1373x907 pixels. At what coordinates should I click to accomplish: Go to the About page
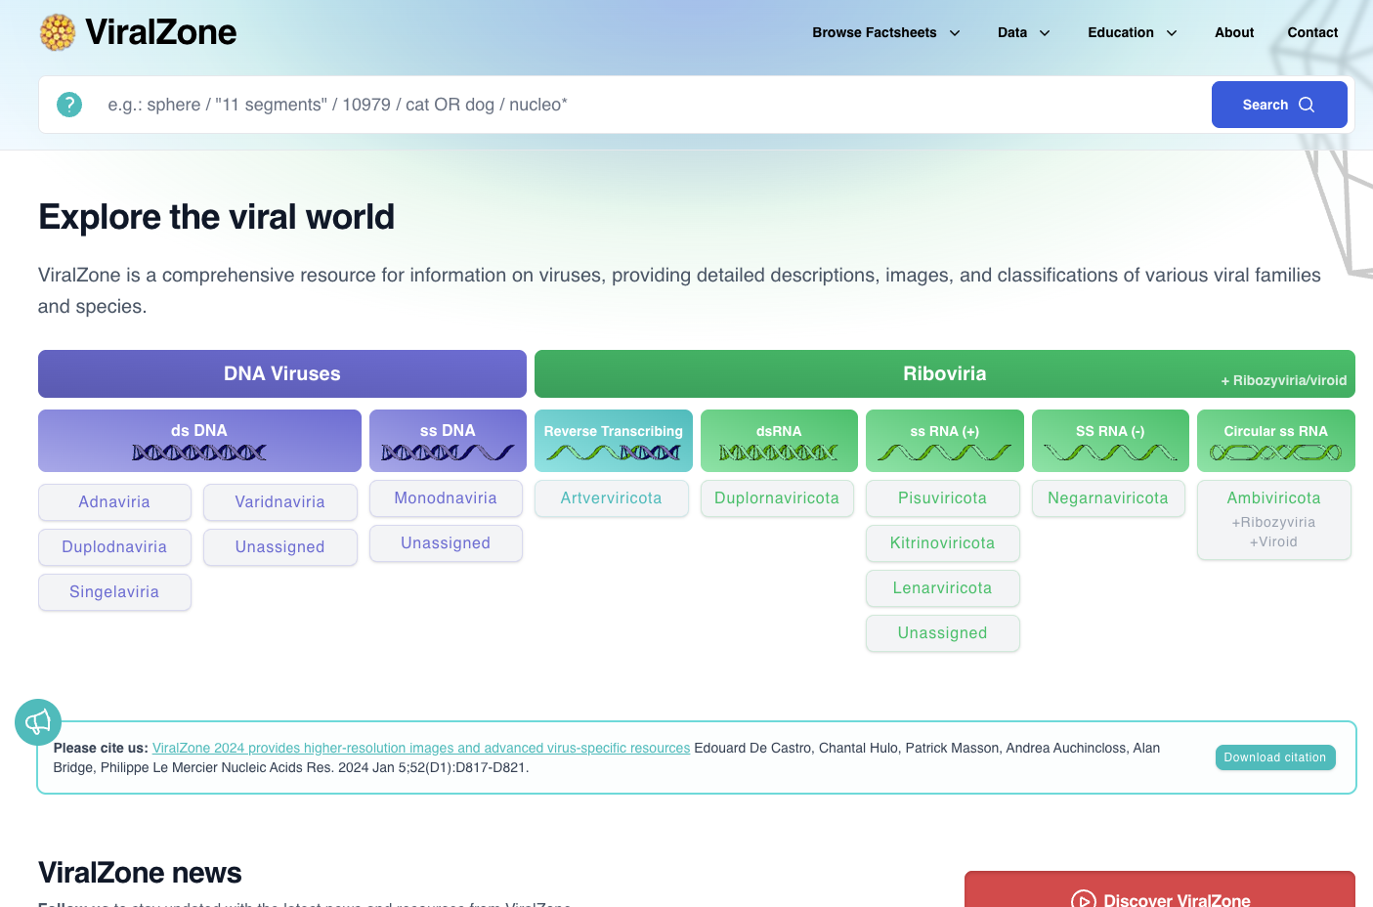1234,32
